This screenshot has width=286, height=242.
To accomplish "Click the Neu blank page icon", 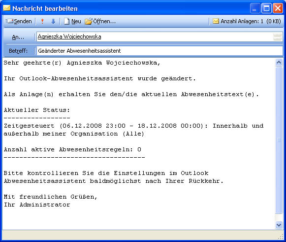I will point(67,21).
